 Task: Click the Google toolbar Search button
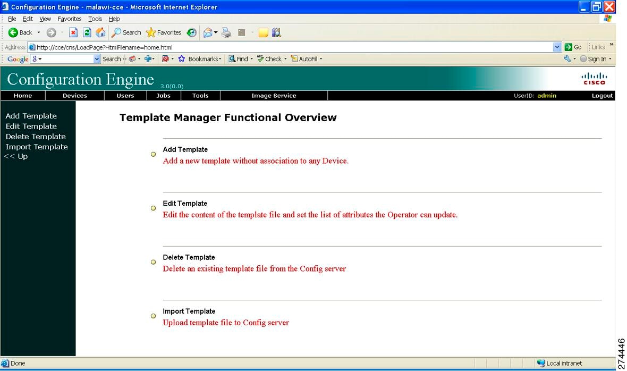click(112, 59)
